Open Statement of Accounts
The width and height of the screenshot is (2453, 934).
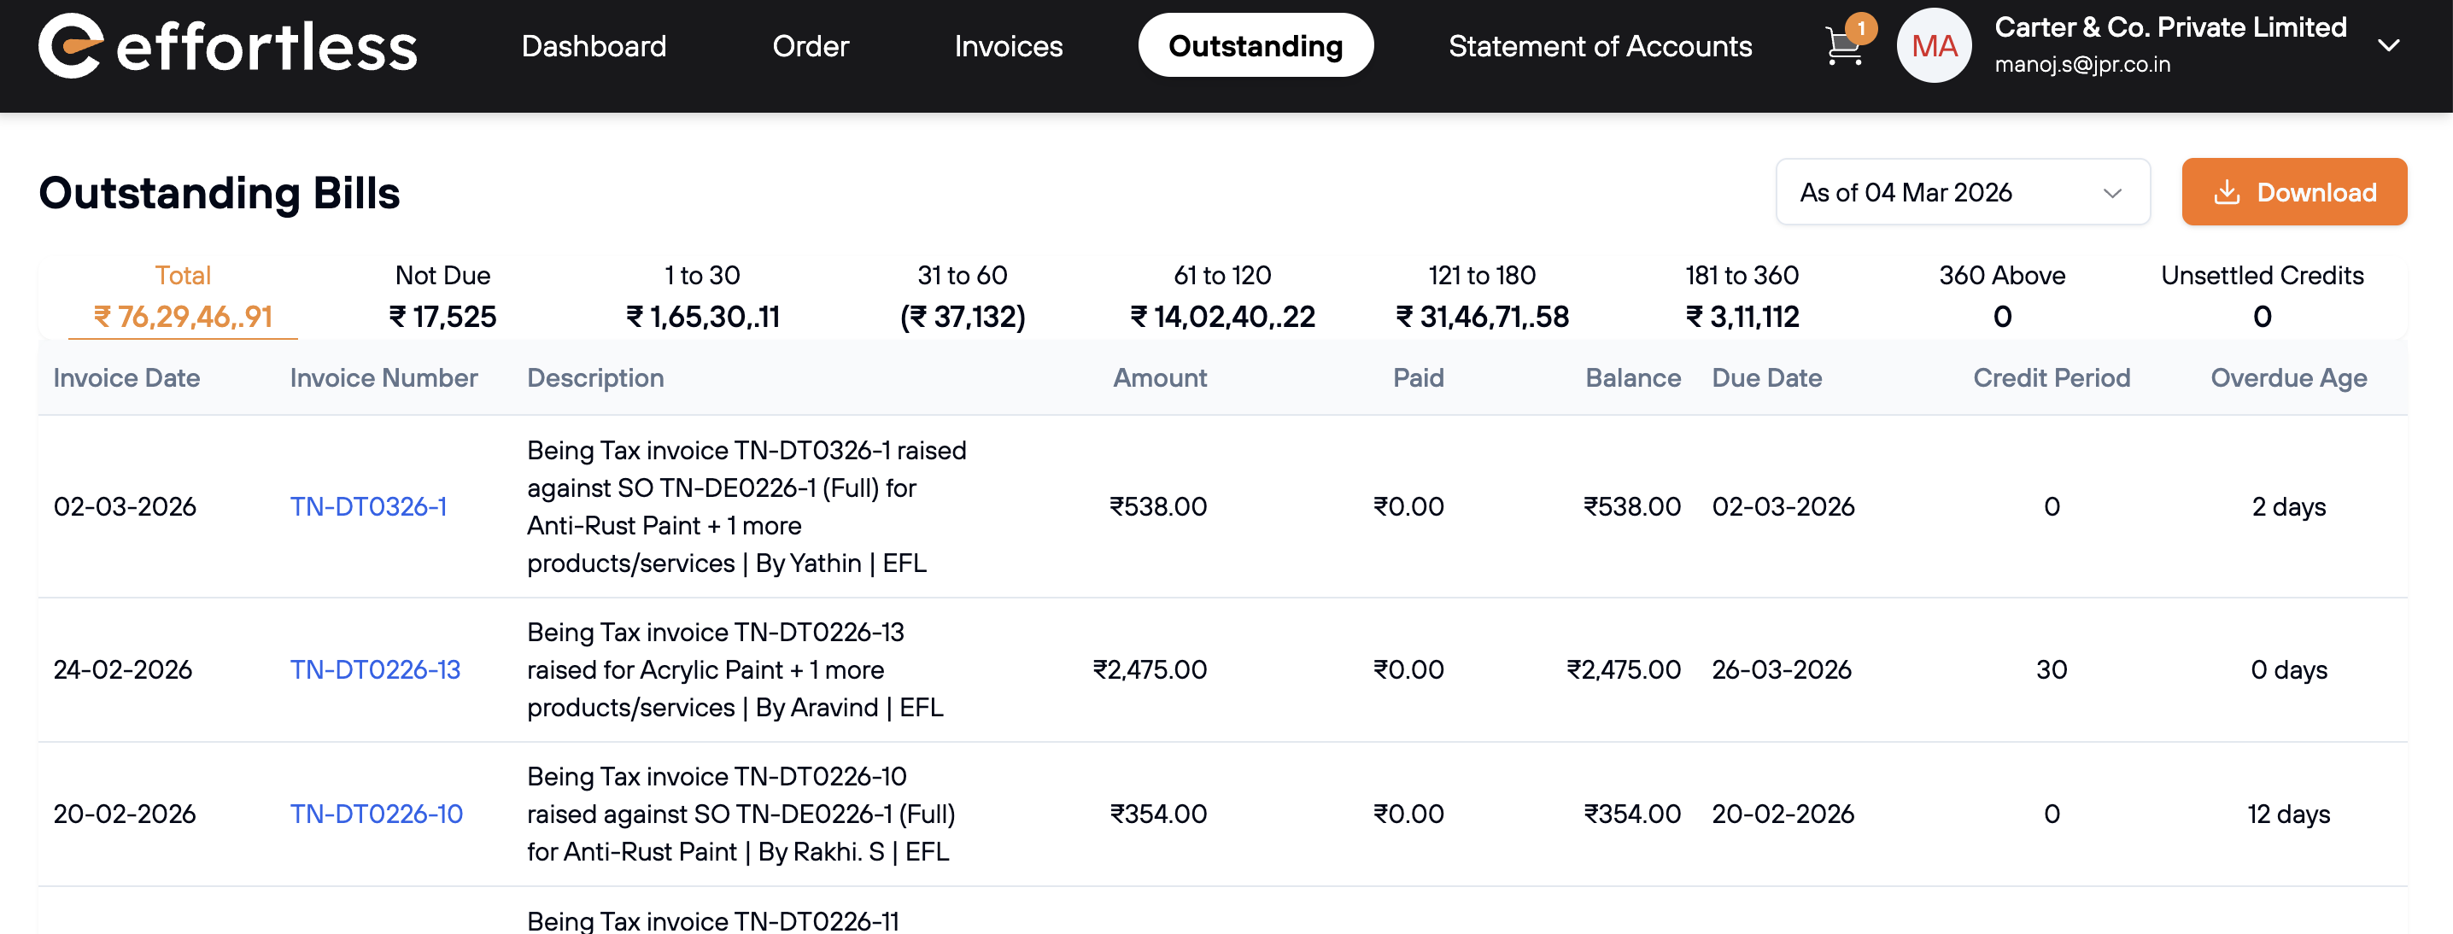pos(1600,46)
